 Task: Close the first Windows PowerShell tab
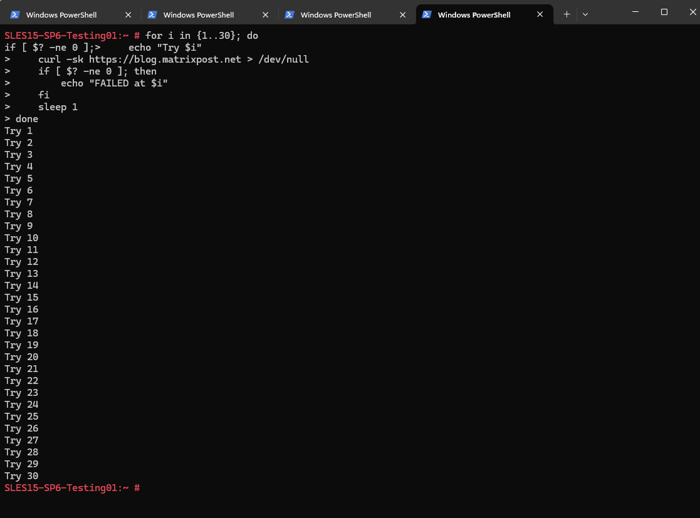(128, 14)
